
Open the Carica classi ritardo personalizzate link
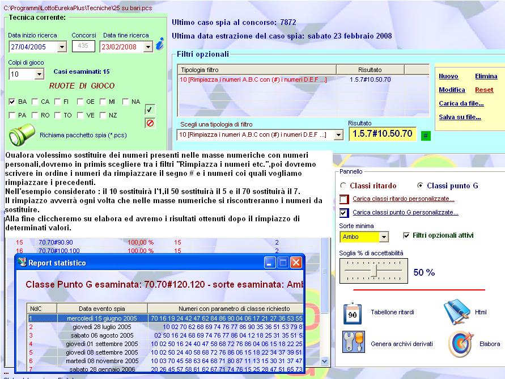coord(403,199)
